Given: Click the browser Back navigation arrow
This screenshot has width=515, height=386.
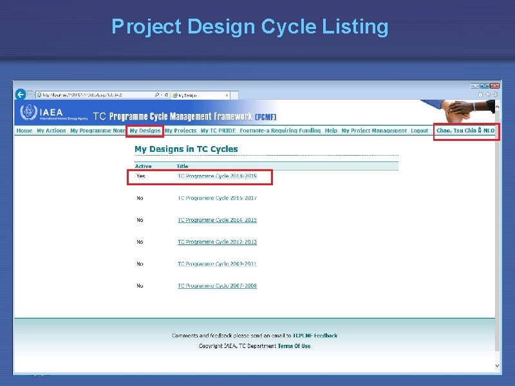Looking at the screenshot, I should [x=21, y=93].
